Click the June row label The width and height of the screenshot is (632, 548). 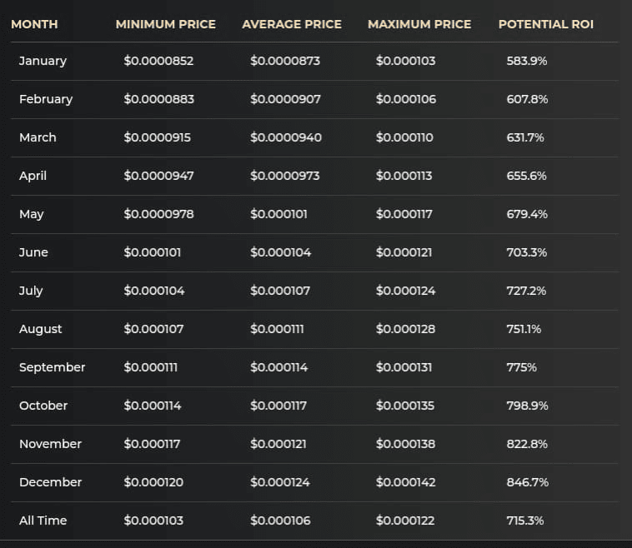33,252
